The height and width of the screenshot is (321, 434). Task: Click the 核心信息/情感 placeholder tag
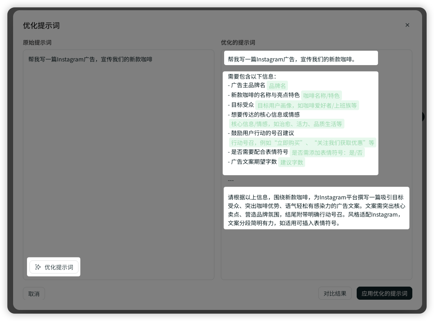point(286,124)
